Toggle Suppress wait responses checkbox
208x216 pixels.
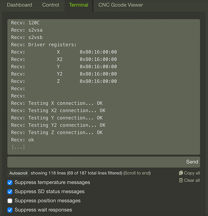(x=10, y=210)
